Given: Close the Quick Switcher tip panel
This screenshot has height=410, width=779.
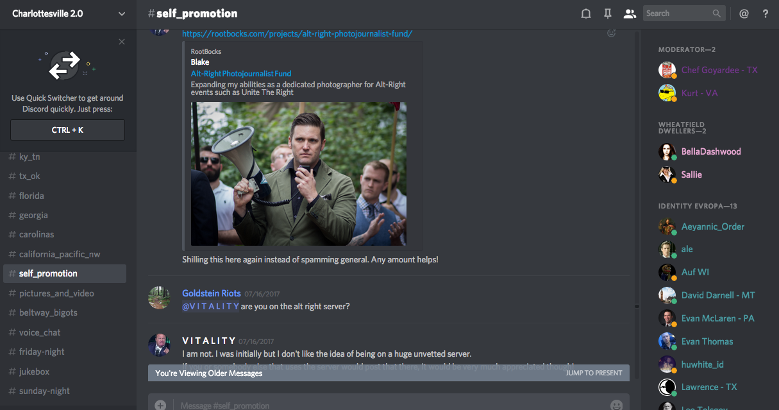Looking at the screenshot, I should (x=122, y=42).
